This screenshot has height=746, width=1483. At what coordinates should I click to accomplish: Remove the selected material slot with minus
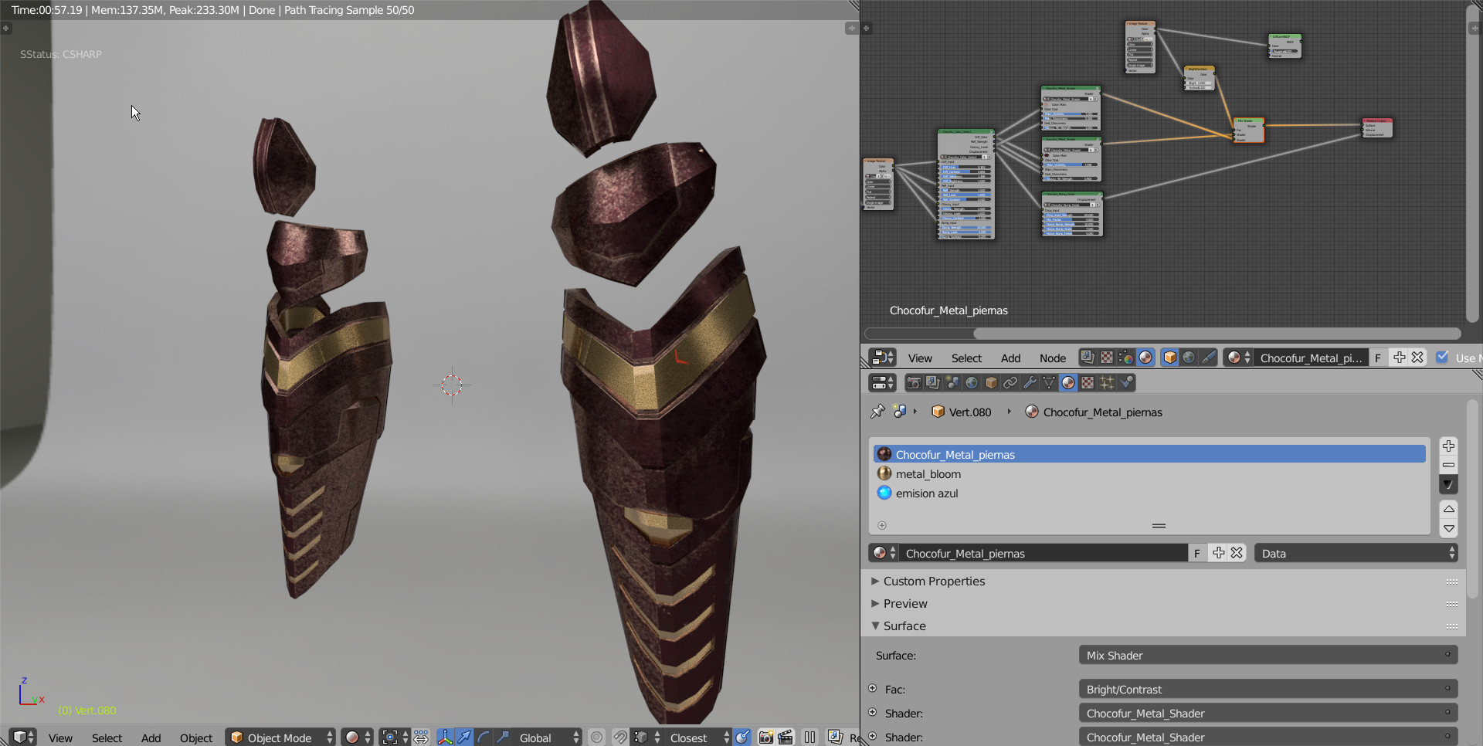click(1449, 465)
